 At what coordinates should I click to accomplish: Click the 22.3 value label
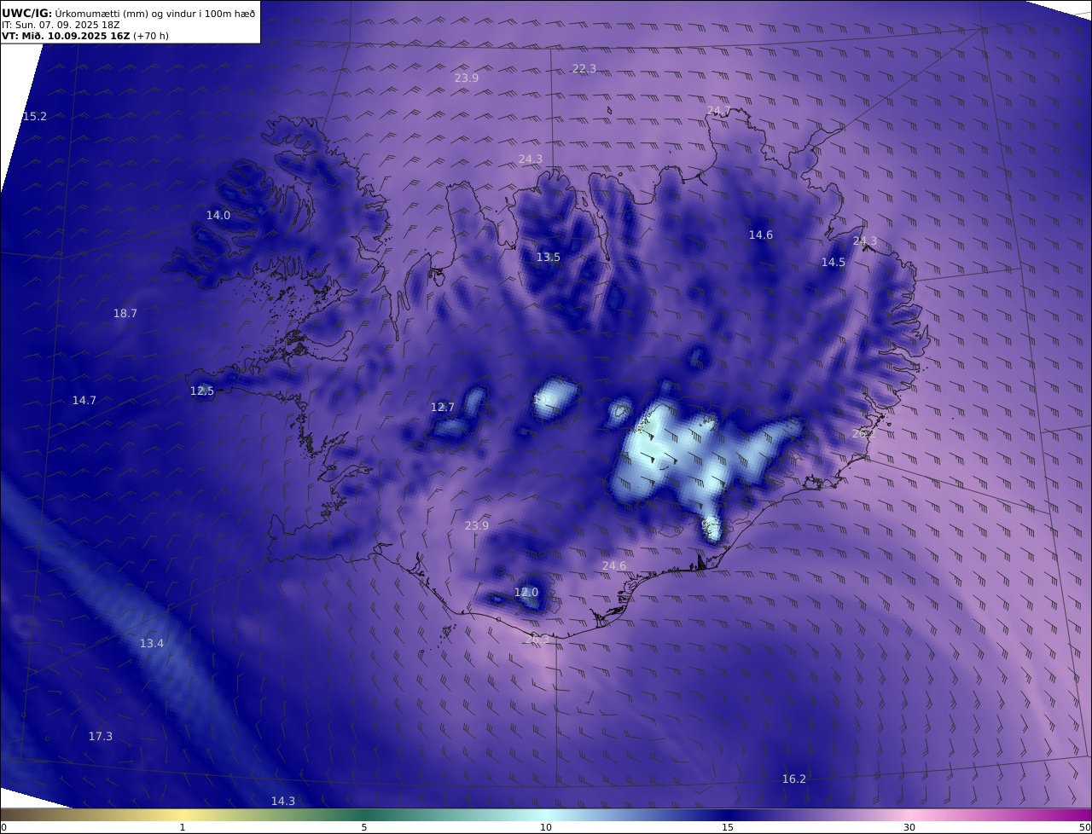[x=584, y=68]
